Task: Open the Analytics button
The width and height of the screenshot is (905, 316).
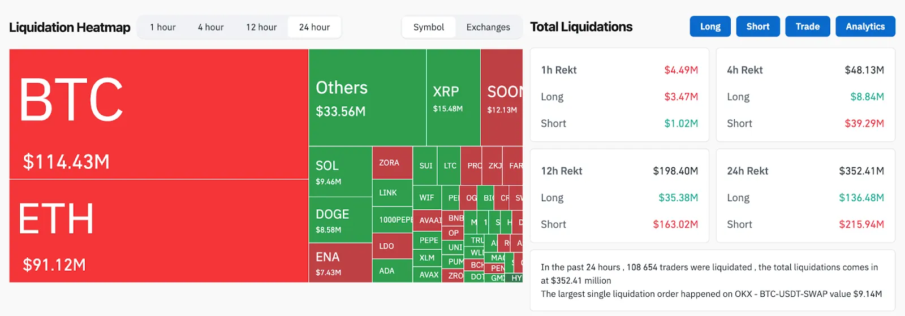Action: click(865, 27)
